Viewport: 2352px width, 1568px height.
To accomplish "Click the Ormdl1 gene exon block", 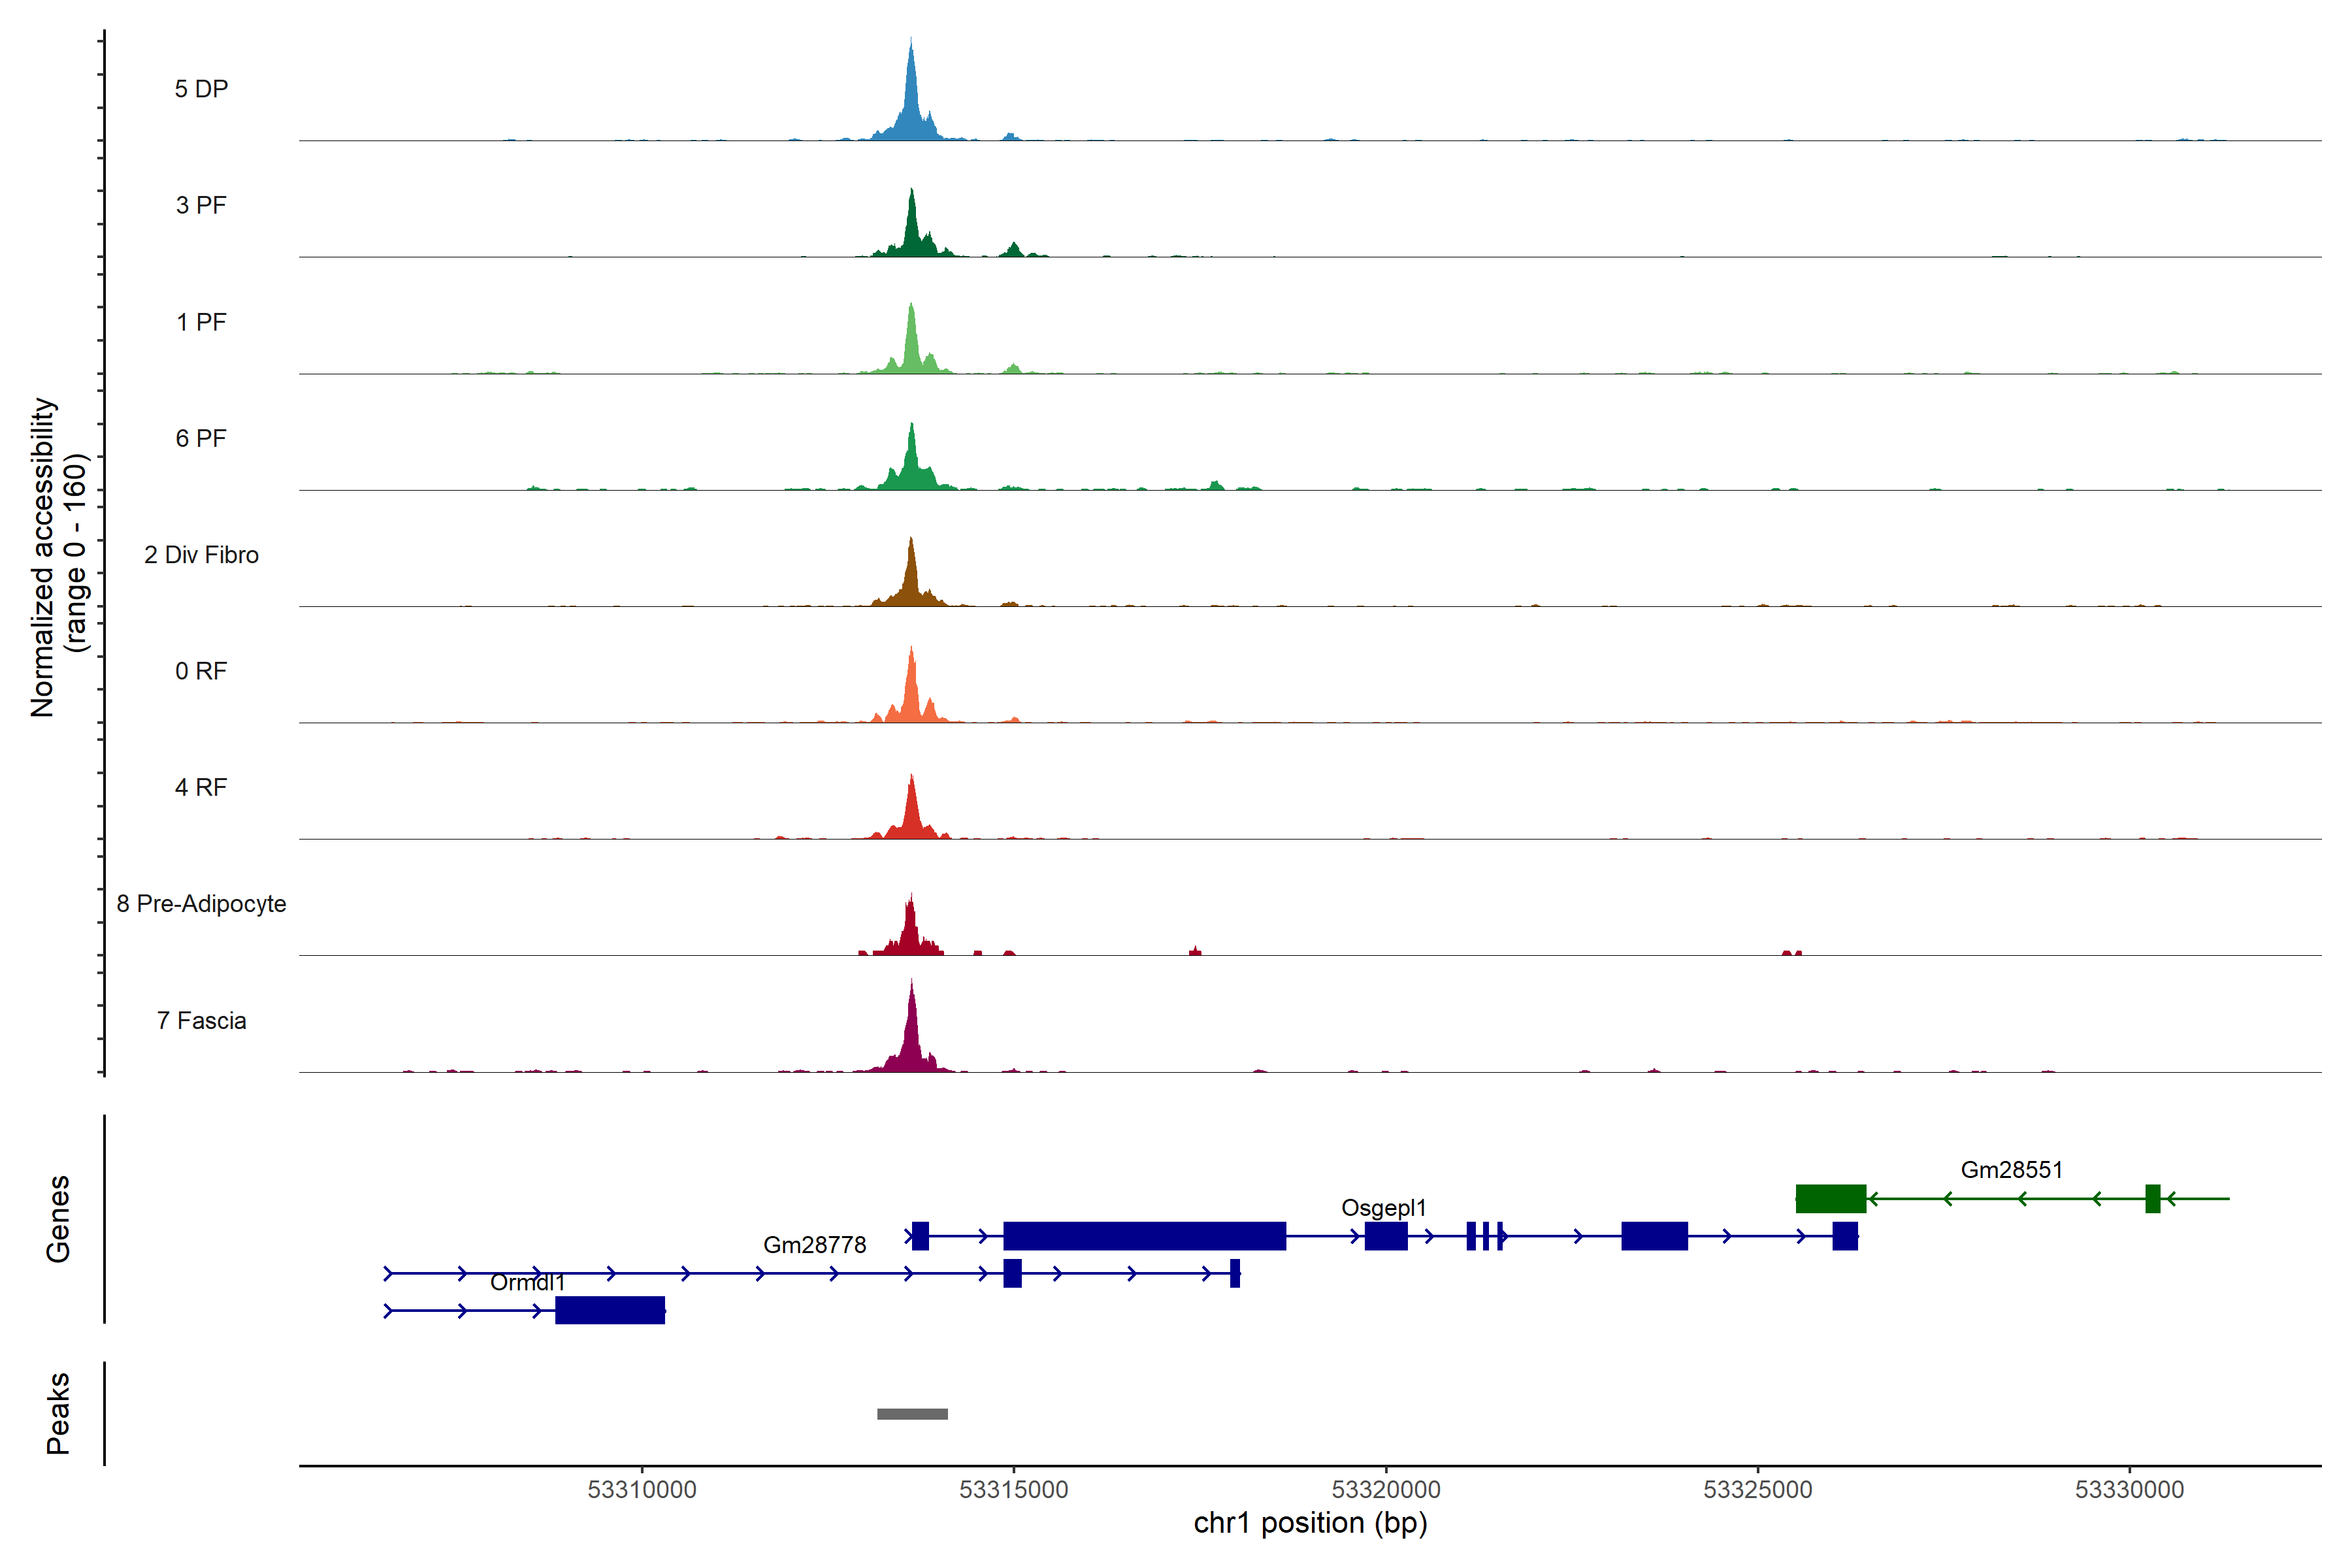I will pyautogui.click(x=610, y=1310).
